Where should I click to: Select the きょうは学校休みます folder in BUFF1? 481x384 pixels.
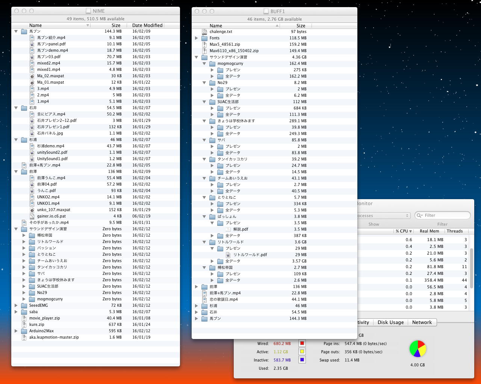click(274, 121)
